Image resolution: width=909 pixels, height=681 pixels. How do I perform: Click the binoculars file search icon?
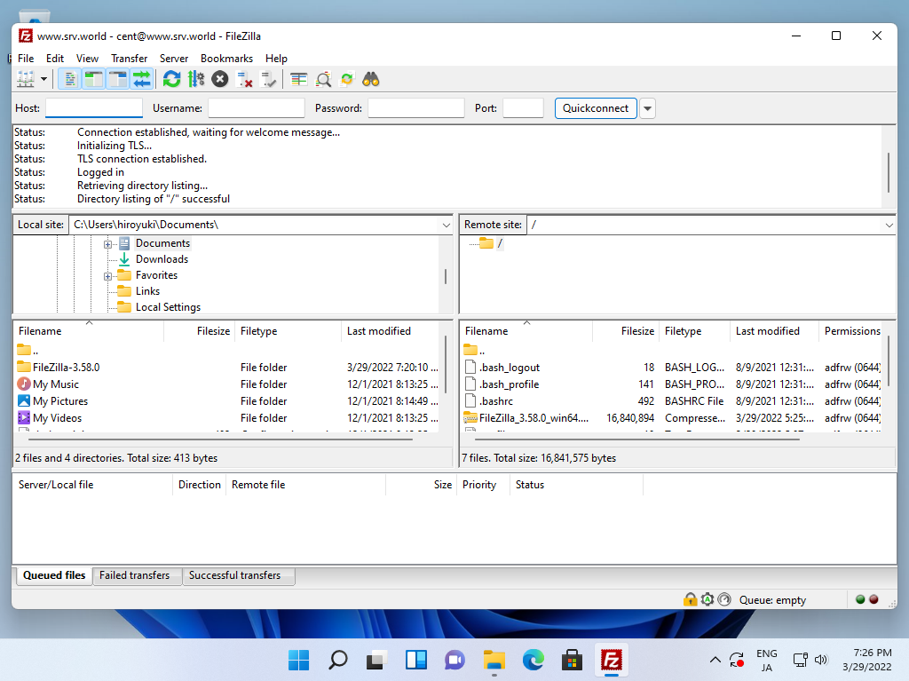click(x=371, y=80)
